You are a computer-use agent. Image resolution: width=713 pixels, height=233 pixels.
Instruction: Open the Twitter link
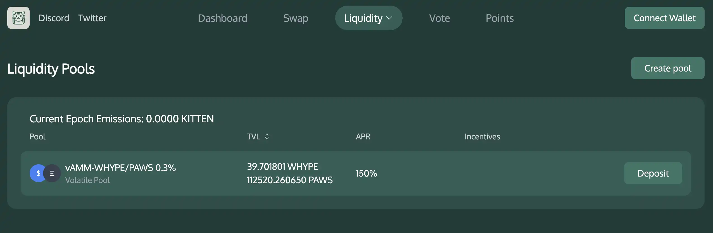(92, 18)
